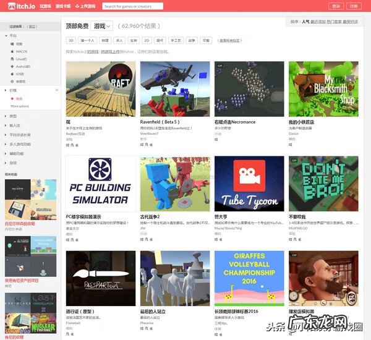Click the red star icon under 价钱
This screenshot has width=371, height=340.
coord(12,98)
